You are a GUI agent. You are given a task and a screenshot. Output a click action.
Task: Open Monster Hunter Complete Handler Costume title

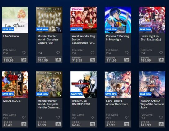[49, 104]
